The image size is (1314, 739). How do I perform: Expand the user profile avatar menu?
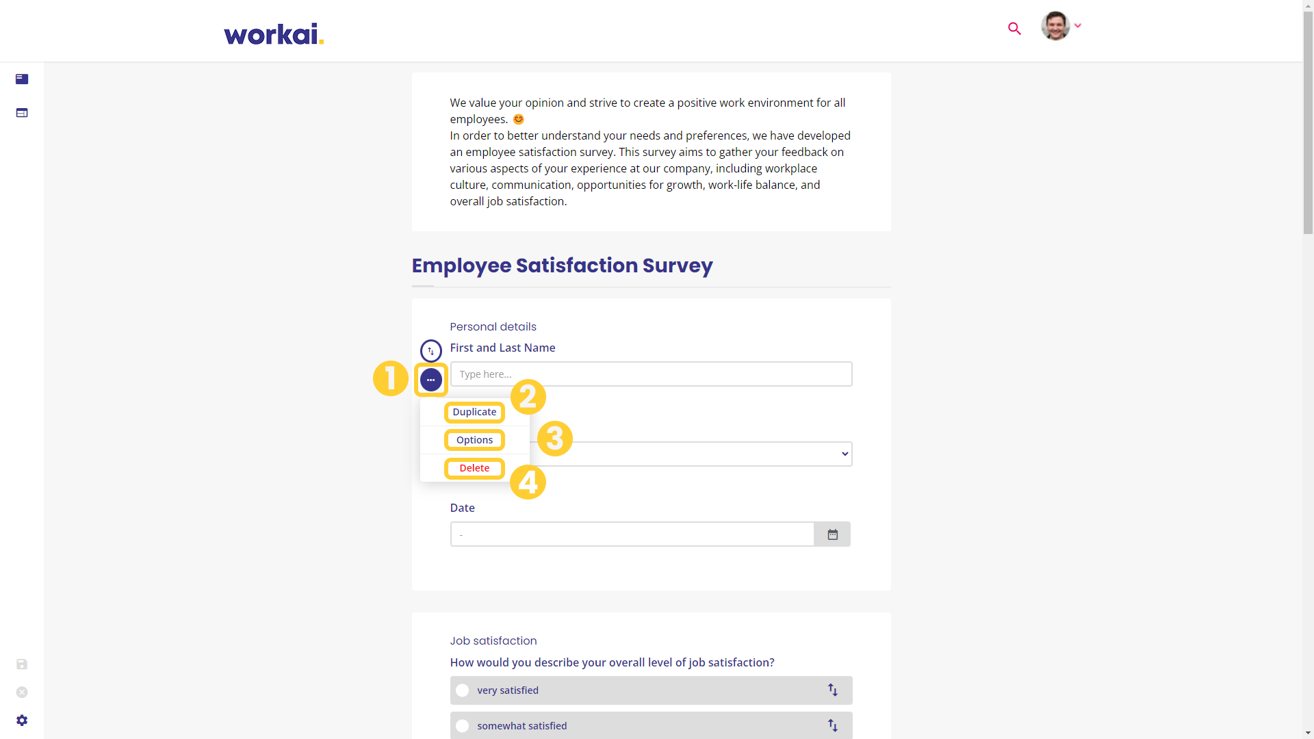click(x=1061, y=26)
